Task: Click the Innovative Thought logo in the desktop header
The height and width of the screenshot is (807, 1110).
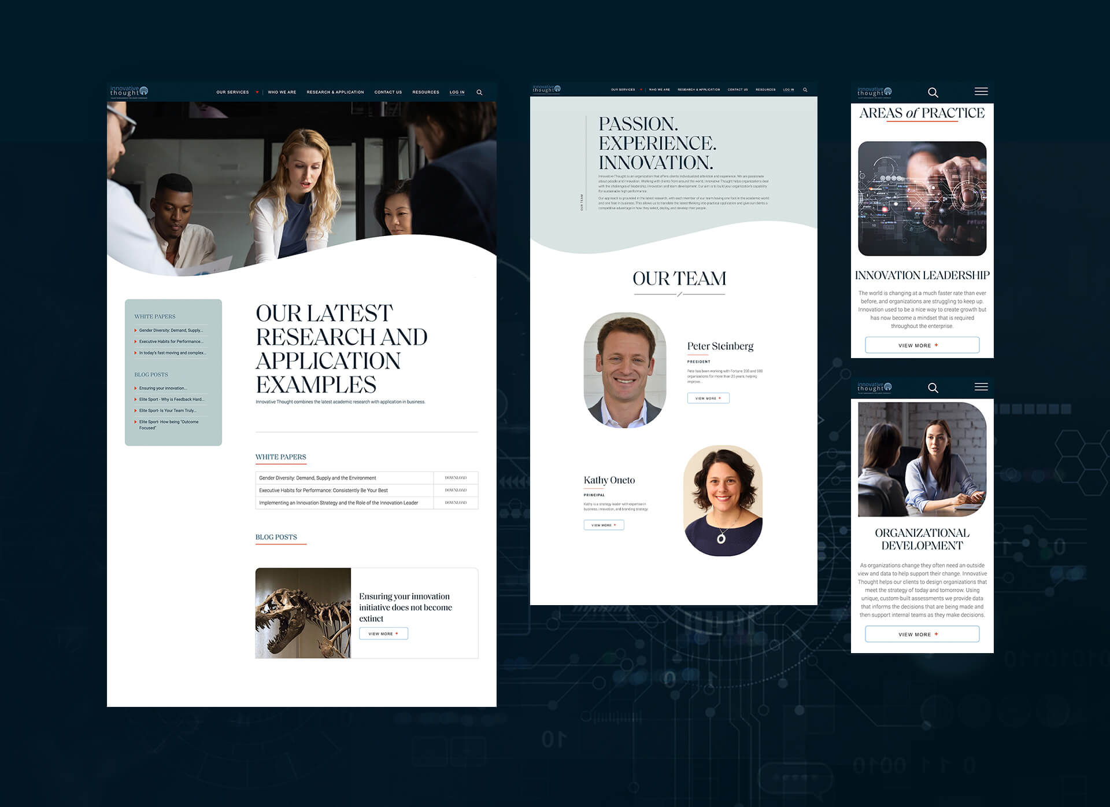Action: [x=128, y=90]
